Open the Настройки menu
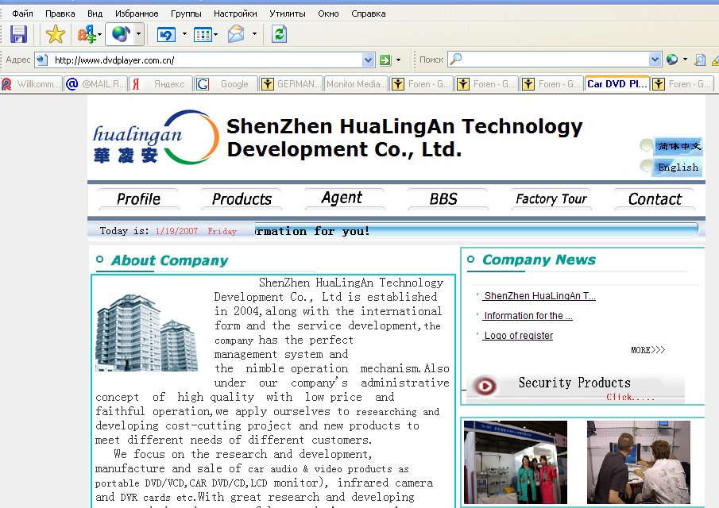This screenshot has height=508, width=719. [x=235, y=13]
